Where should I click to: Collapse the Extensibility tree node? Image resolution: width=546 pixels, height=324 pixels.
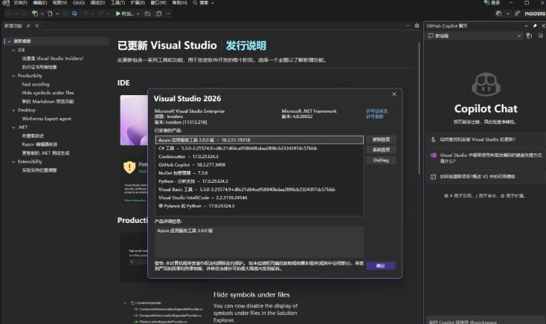(13, 162)
